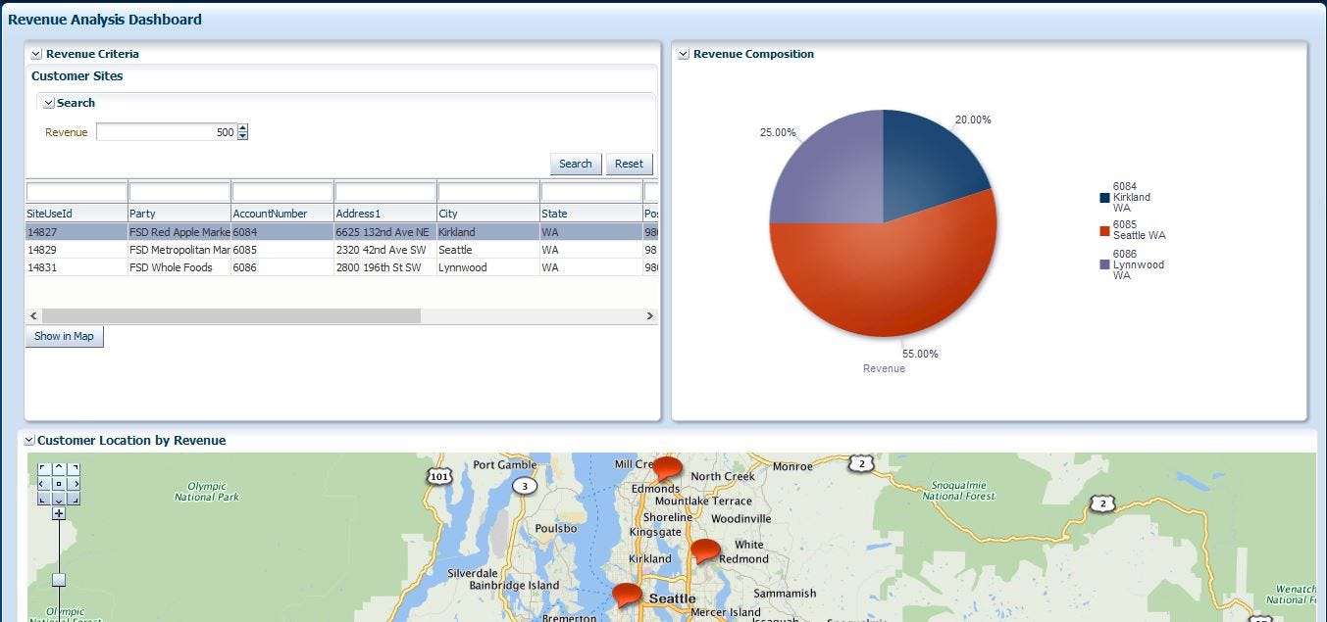Pan the map to lower-right

(74, 499)
